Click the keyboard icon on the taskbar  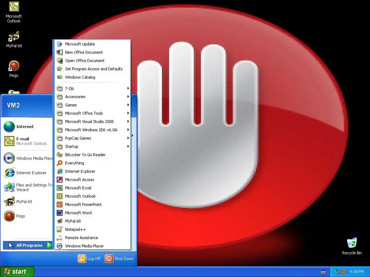coord(323,272)
